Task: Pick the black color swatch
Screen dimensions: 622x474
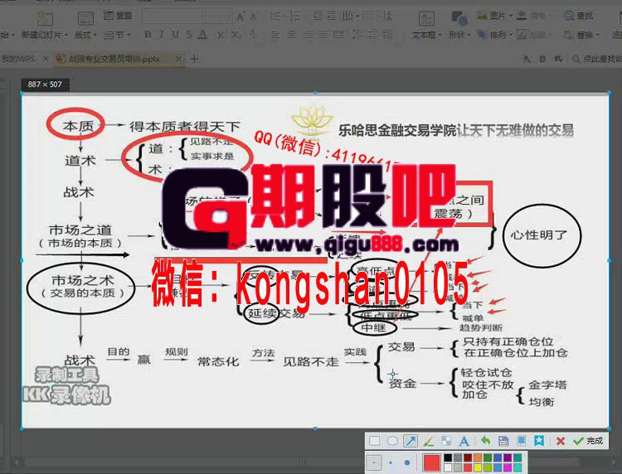Action: click(448, 457)
